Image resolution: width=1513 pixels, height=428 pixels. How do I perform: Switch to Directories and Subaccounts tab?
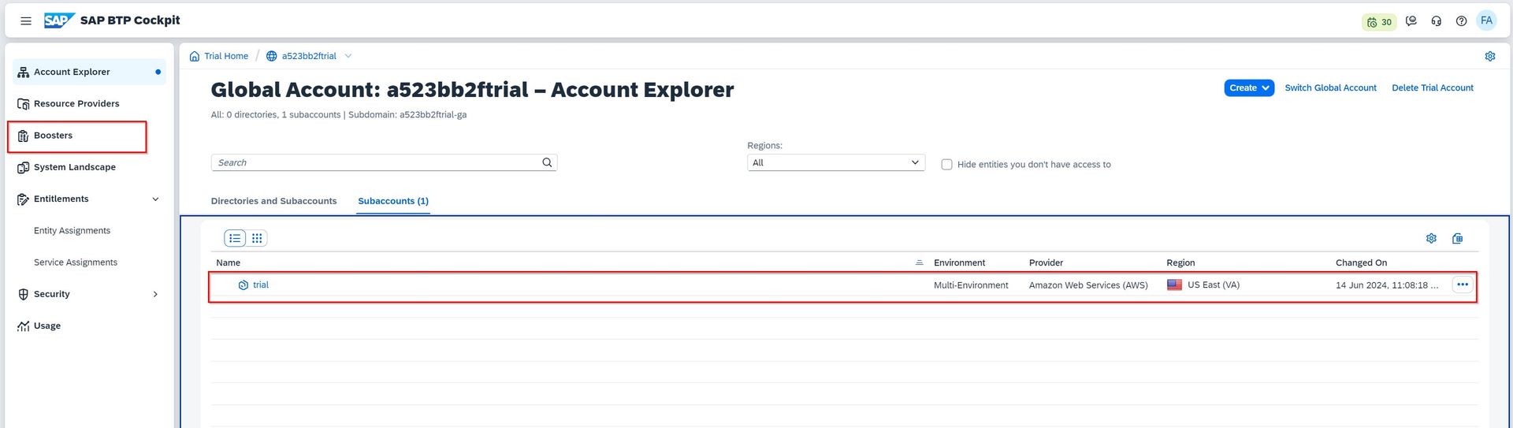[273, 201]
